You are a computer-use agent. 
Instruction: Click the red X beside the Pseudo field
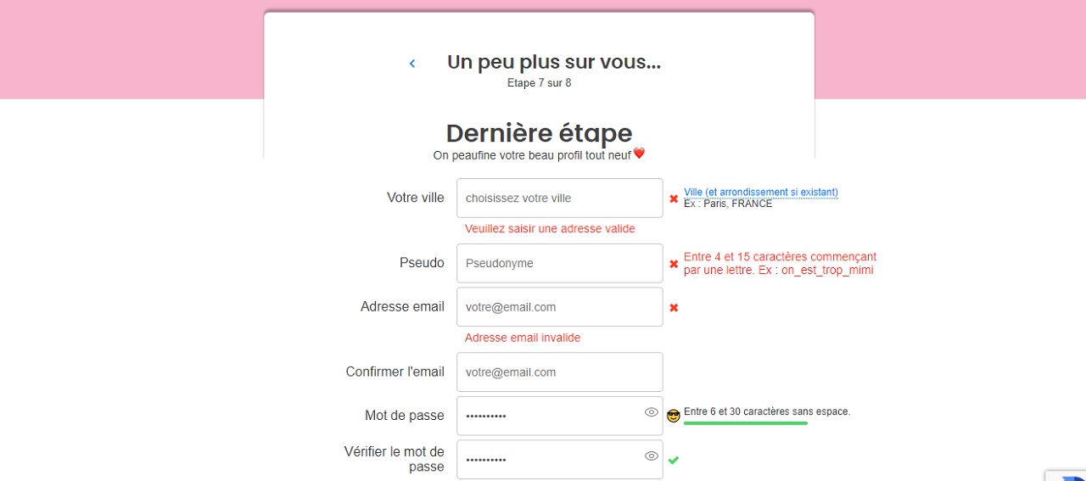674,264
